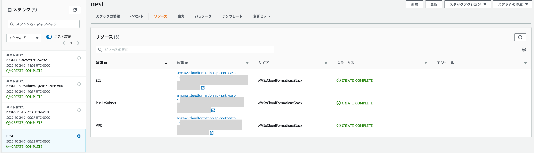Open the アクティブ status filter dropdown

click(24, 38)
